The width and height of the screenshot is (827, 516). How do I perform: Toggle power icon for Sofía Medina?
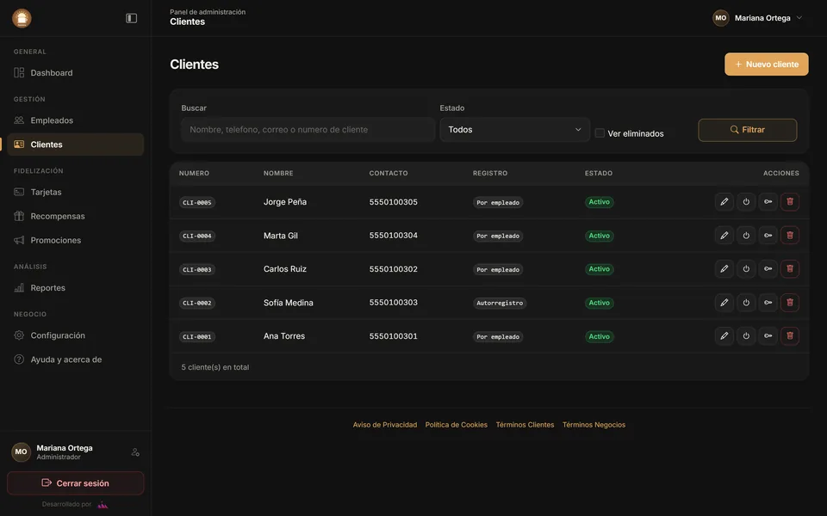(x=746, y=303)
